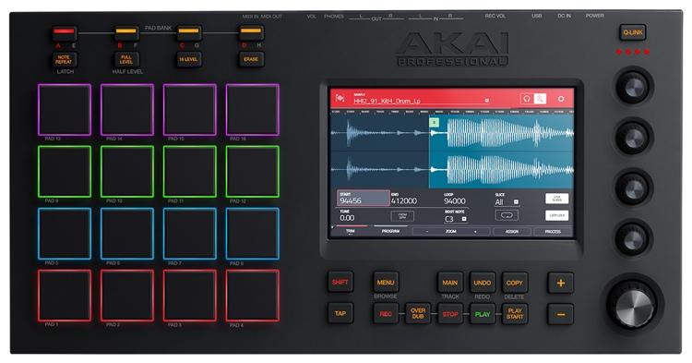
Task: Select Pad Bank C/G button
Action: coord(189,33)
